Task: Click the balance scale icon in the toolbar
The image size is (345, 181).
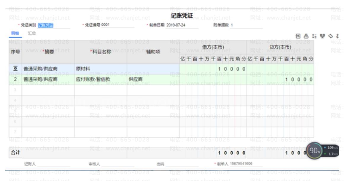Action: coord(322,36)
